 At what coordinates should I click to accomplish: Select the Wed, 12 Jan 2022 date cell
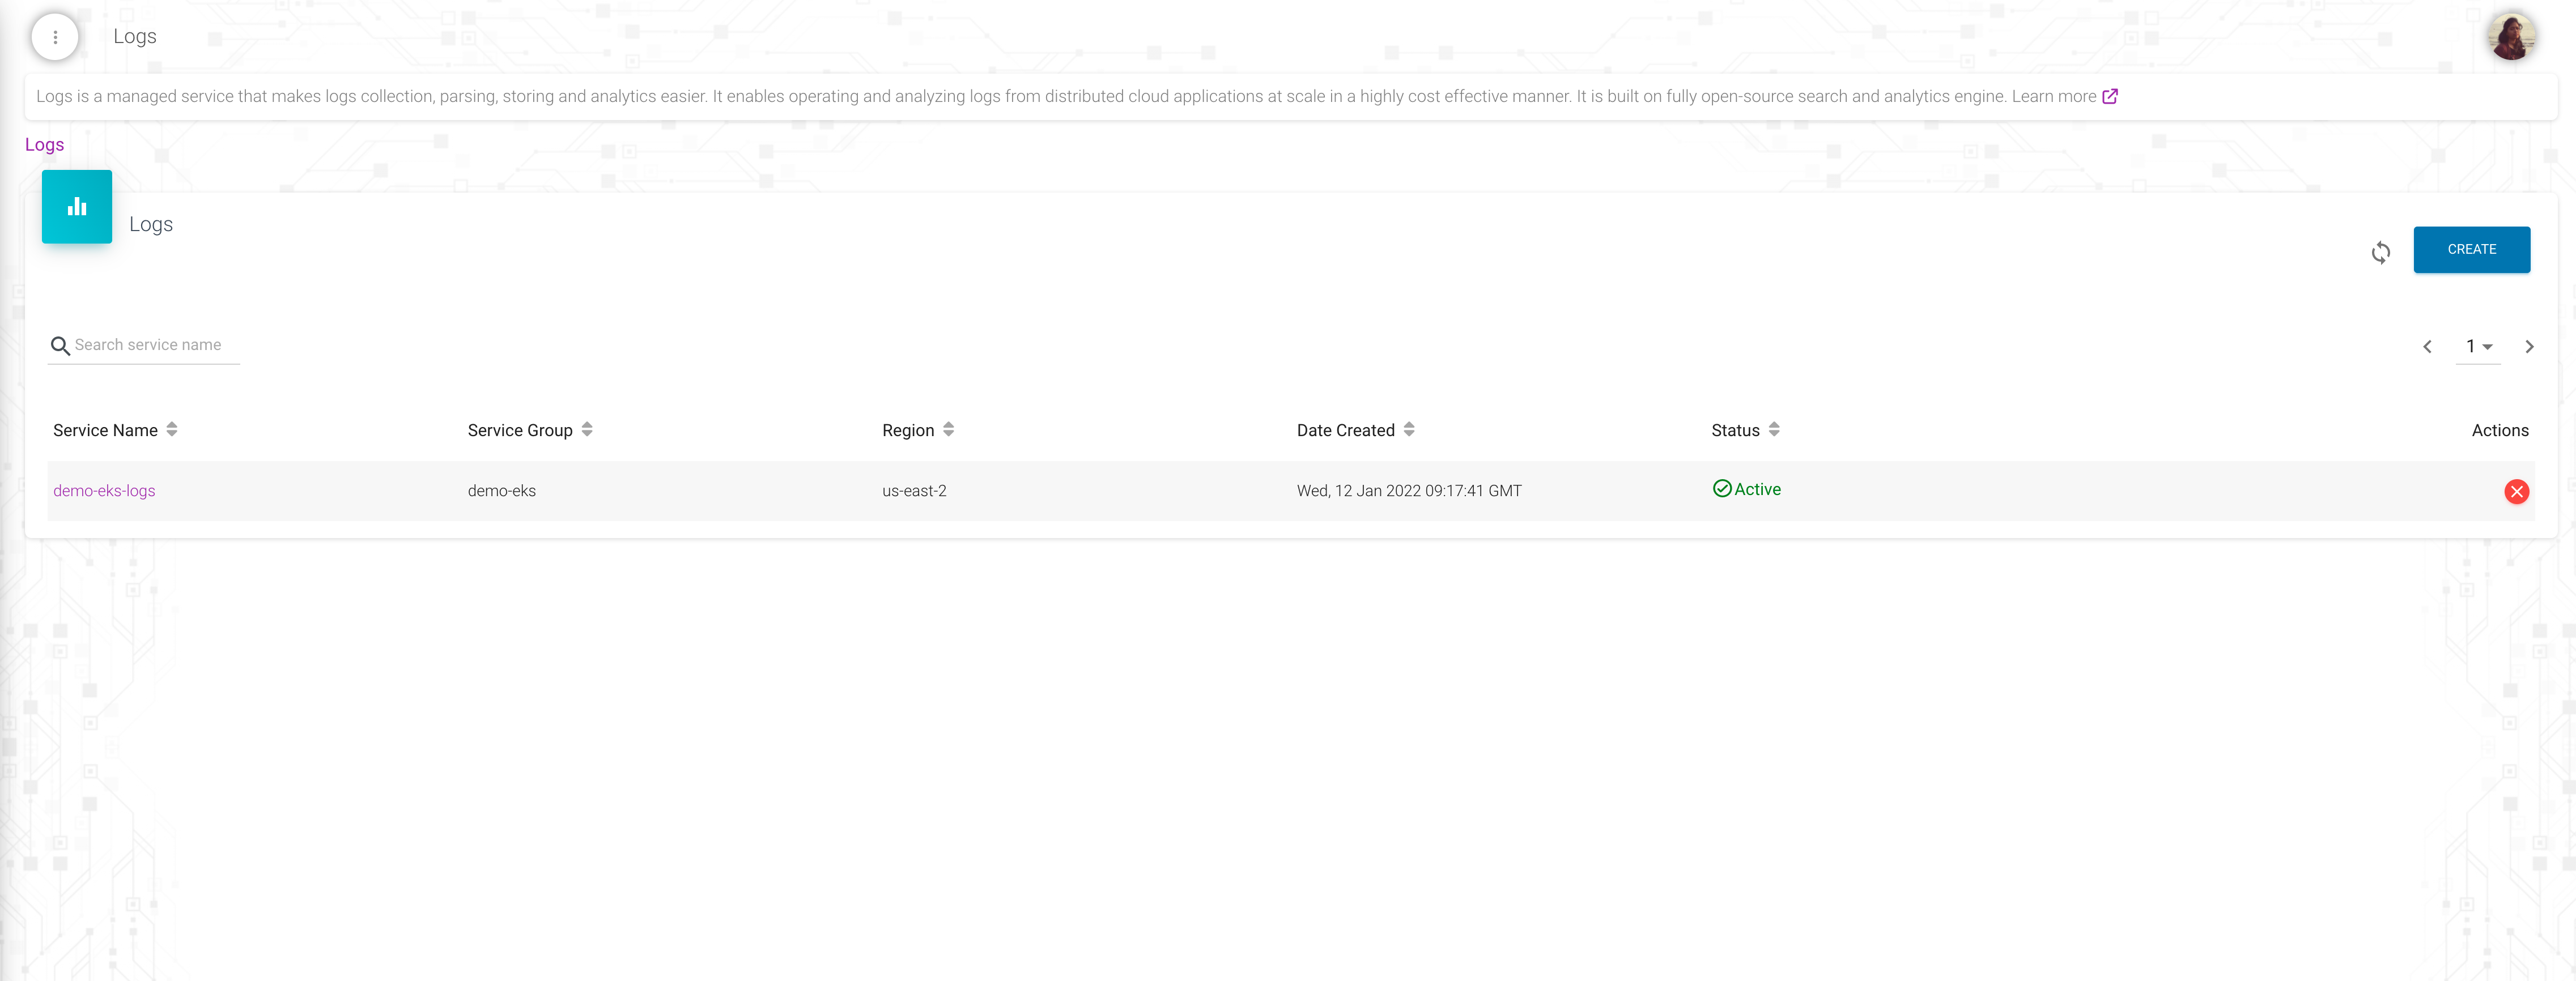(x=1409, y=491)
